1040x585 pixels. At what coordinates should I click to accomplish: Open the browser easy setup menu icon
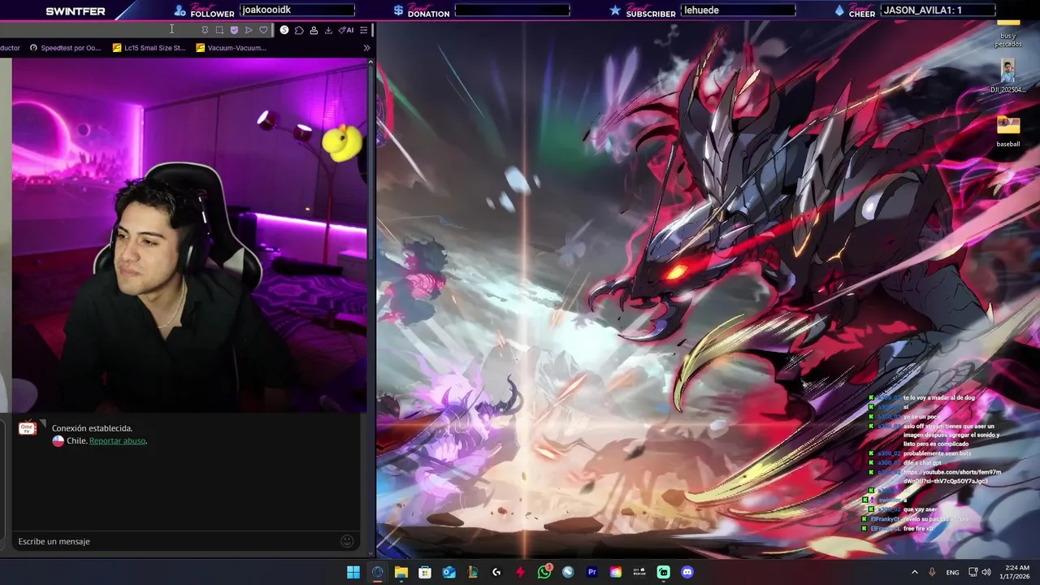[x=364, y=30]
